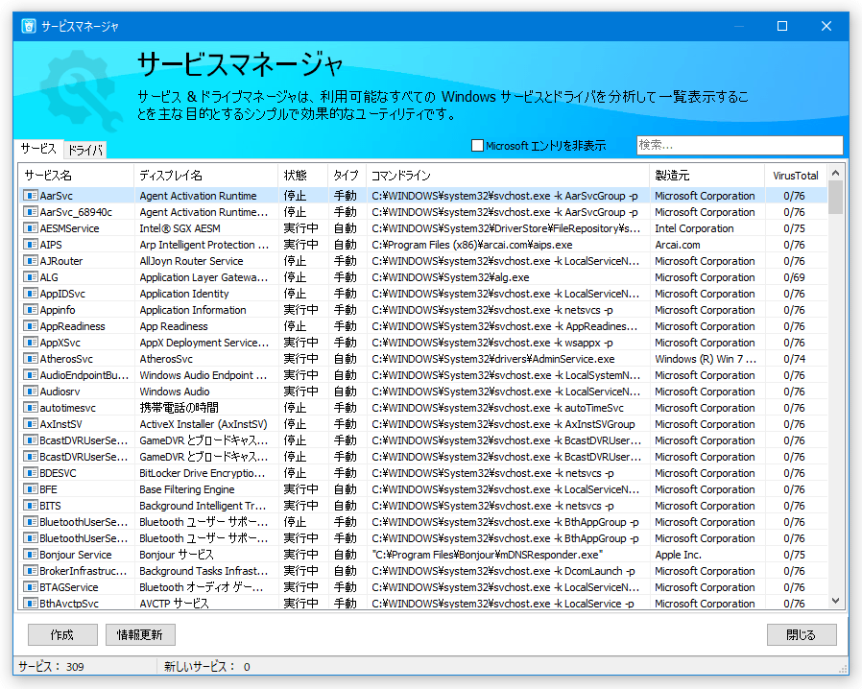
Task: Select the Application Identity display name
Action: 183,294
